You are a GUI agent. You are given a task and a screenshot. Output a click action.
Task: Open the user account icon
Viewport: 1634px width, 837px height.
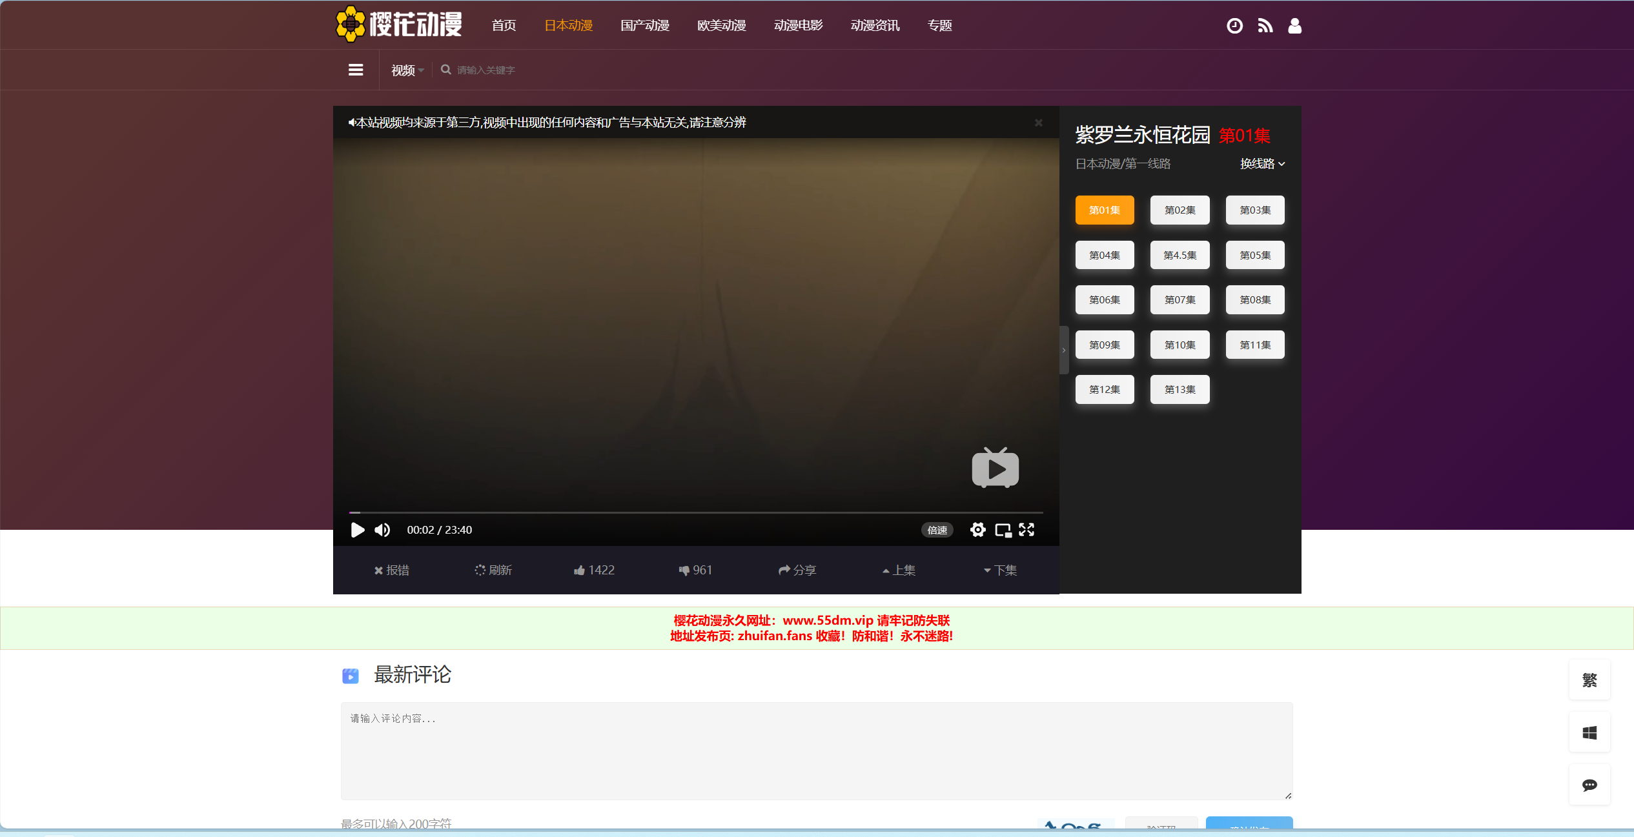pos(1294,26)
